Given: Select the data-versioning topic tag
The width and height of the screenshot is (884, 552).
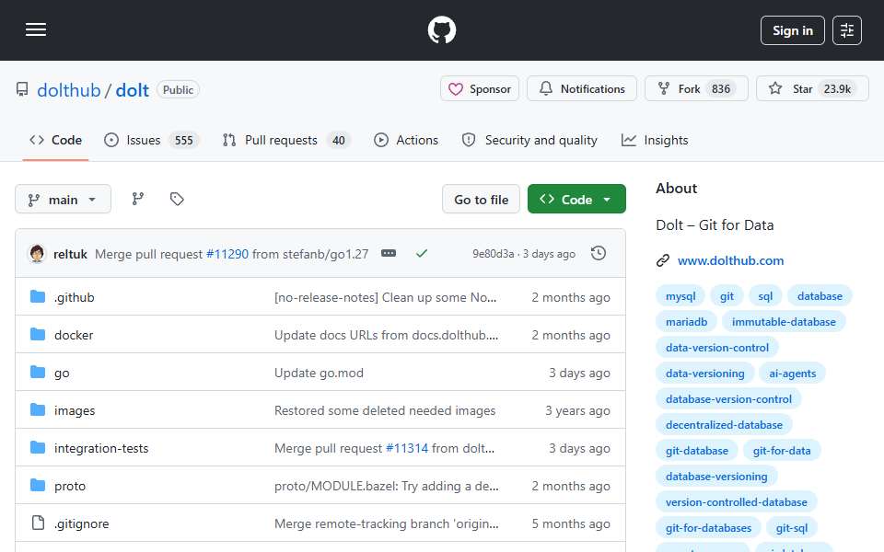Looking at the screenshot, I should [x=704, y=374].
